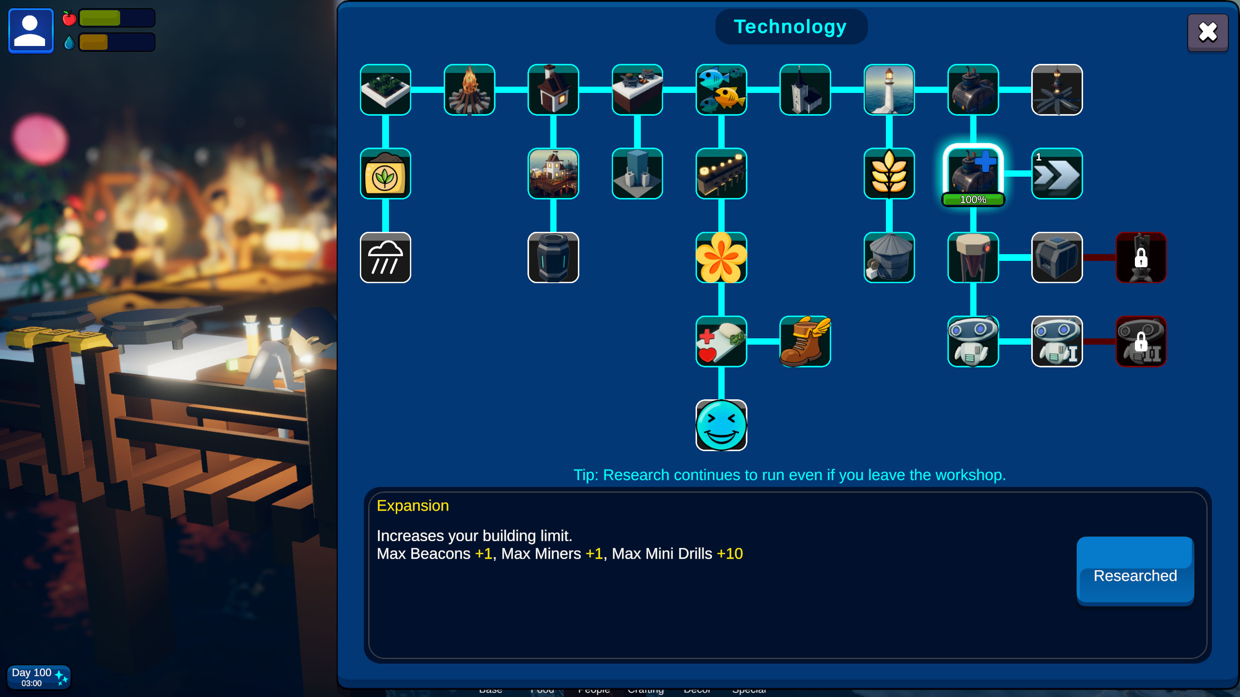Screen dimensions: 1240x697
Task: Click the fishing technology icon
Action: click(721, 90)
